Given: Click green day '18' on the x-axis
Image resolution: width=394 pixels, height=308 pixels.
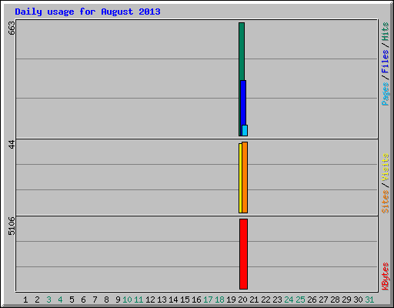Looking at the screenshot, I should click(x=219, y=300).
